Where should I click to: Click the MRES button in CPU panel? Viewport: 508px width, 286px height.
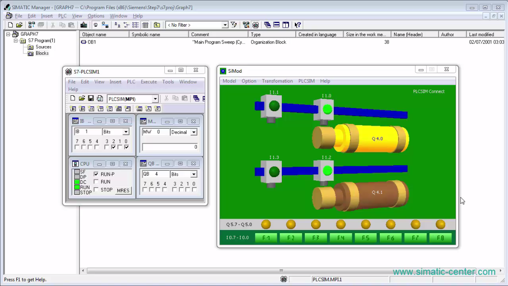pyautogui.click(x=123, y=190)
